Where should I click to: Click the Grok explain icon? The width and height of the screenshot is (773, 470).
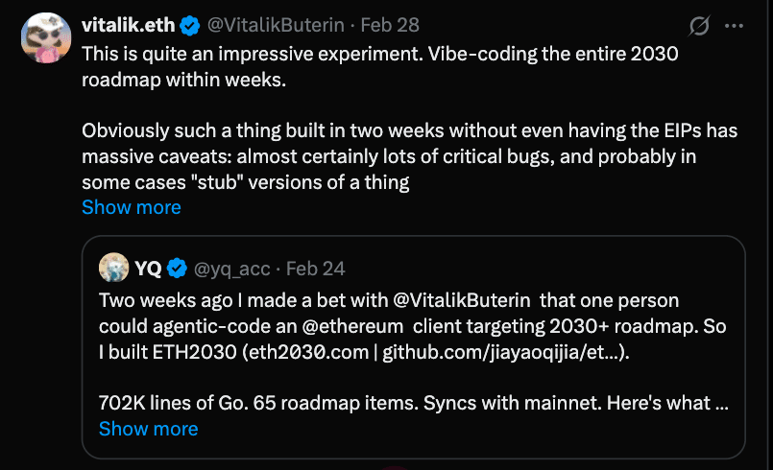pyautogui.click(x=699, y=26)
